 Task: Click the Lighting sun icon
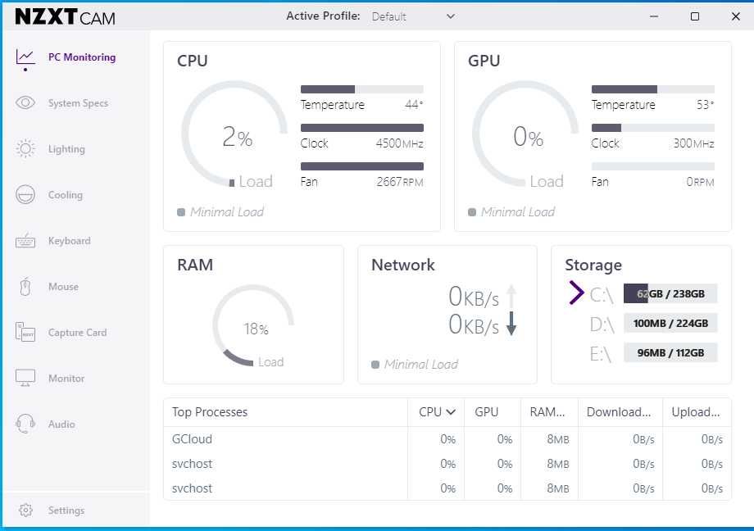25,149
